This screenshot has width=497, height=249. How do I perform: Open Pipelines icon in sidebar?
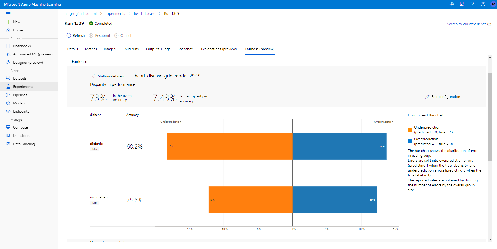[x=8, y=95]
